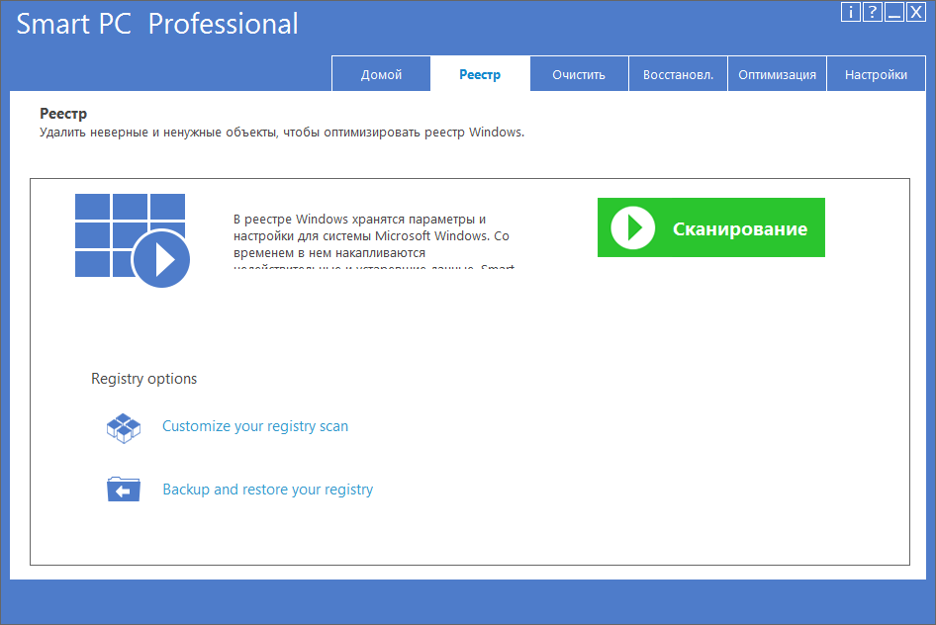Image resolution: width=936 pixels, height=625 pixels.
Task: Start the green Сканирование button
Action: (711, 227)
